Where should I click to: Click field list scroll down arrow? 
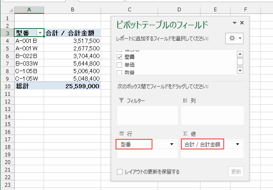pos(240,71)
